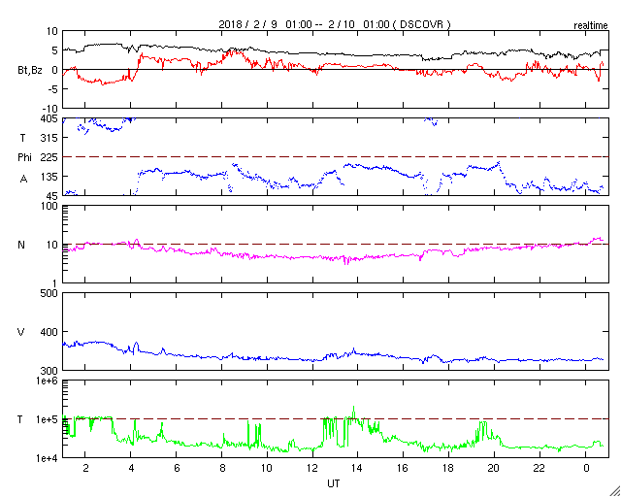
Task: Click hour '2' on the UT axis
Action: (85, 469)
